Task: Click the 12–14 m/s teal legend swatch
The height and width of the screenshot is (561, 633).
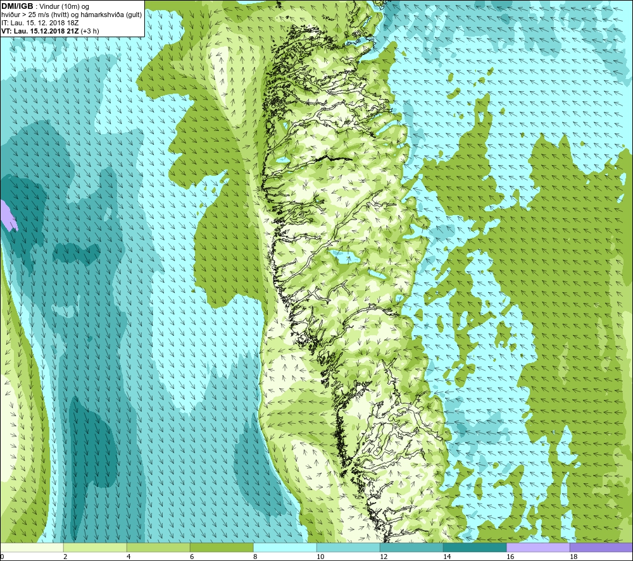Action: [x=411, y=547]
